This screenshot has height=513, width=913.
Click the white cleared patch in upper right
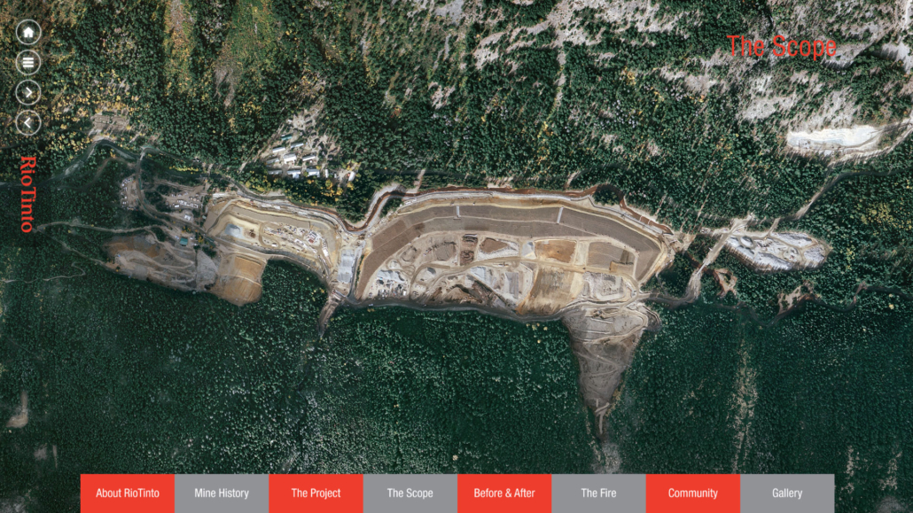[x=833, y=139]
